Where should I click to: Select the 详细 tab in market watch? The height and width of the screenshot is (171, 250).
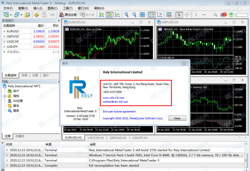click(25, 76)
